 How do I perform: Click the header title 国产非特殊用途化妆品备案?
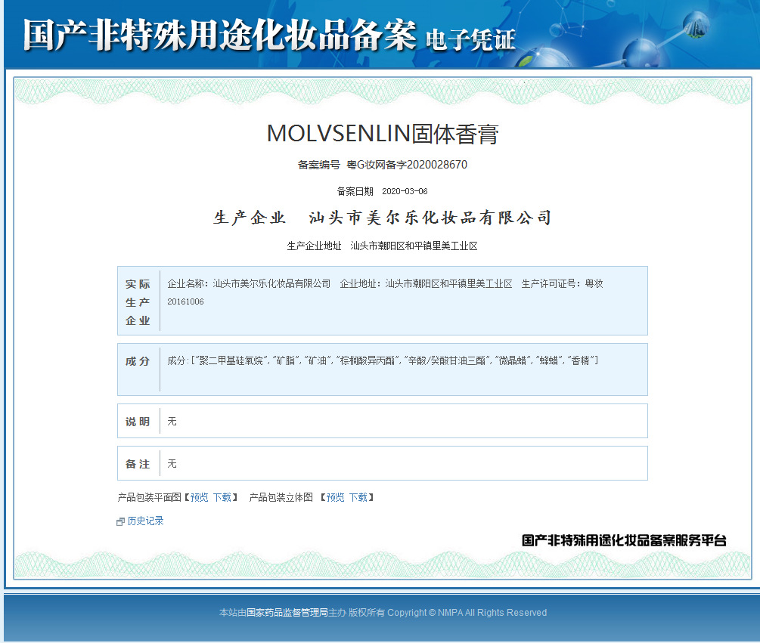click(x=220, y=36)
